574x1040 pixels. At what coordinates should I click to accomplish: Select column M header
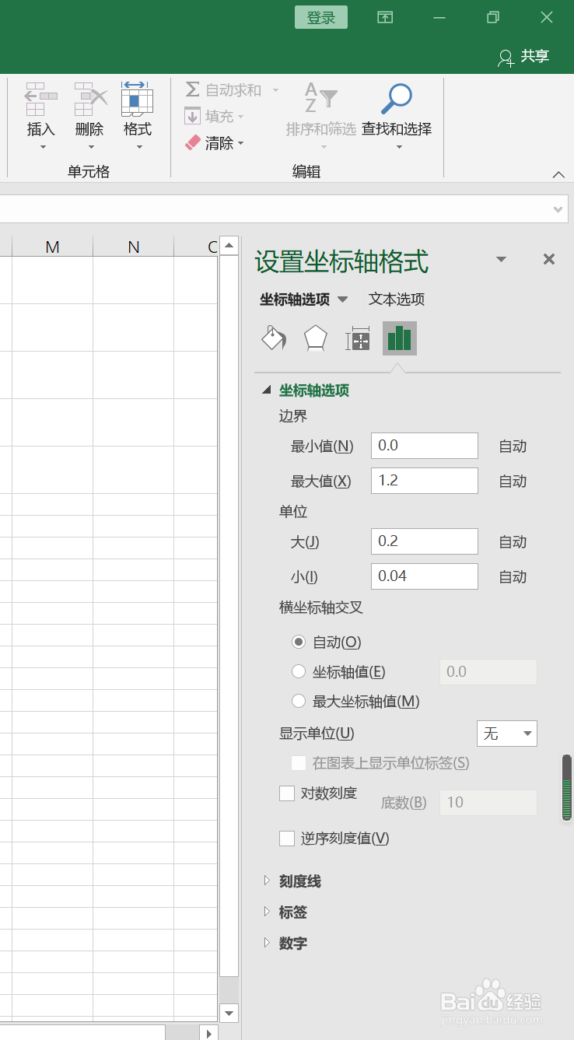tap(52, 247)
